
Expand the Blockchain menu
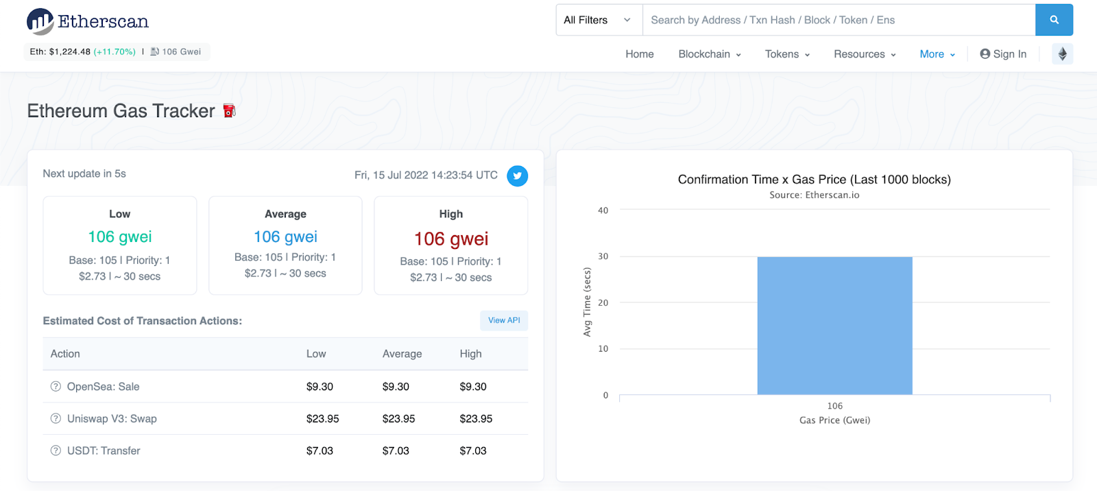tap(710, 54)
